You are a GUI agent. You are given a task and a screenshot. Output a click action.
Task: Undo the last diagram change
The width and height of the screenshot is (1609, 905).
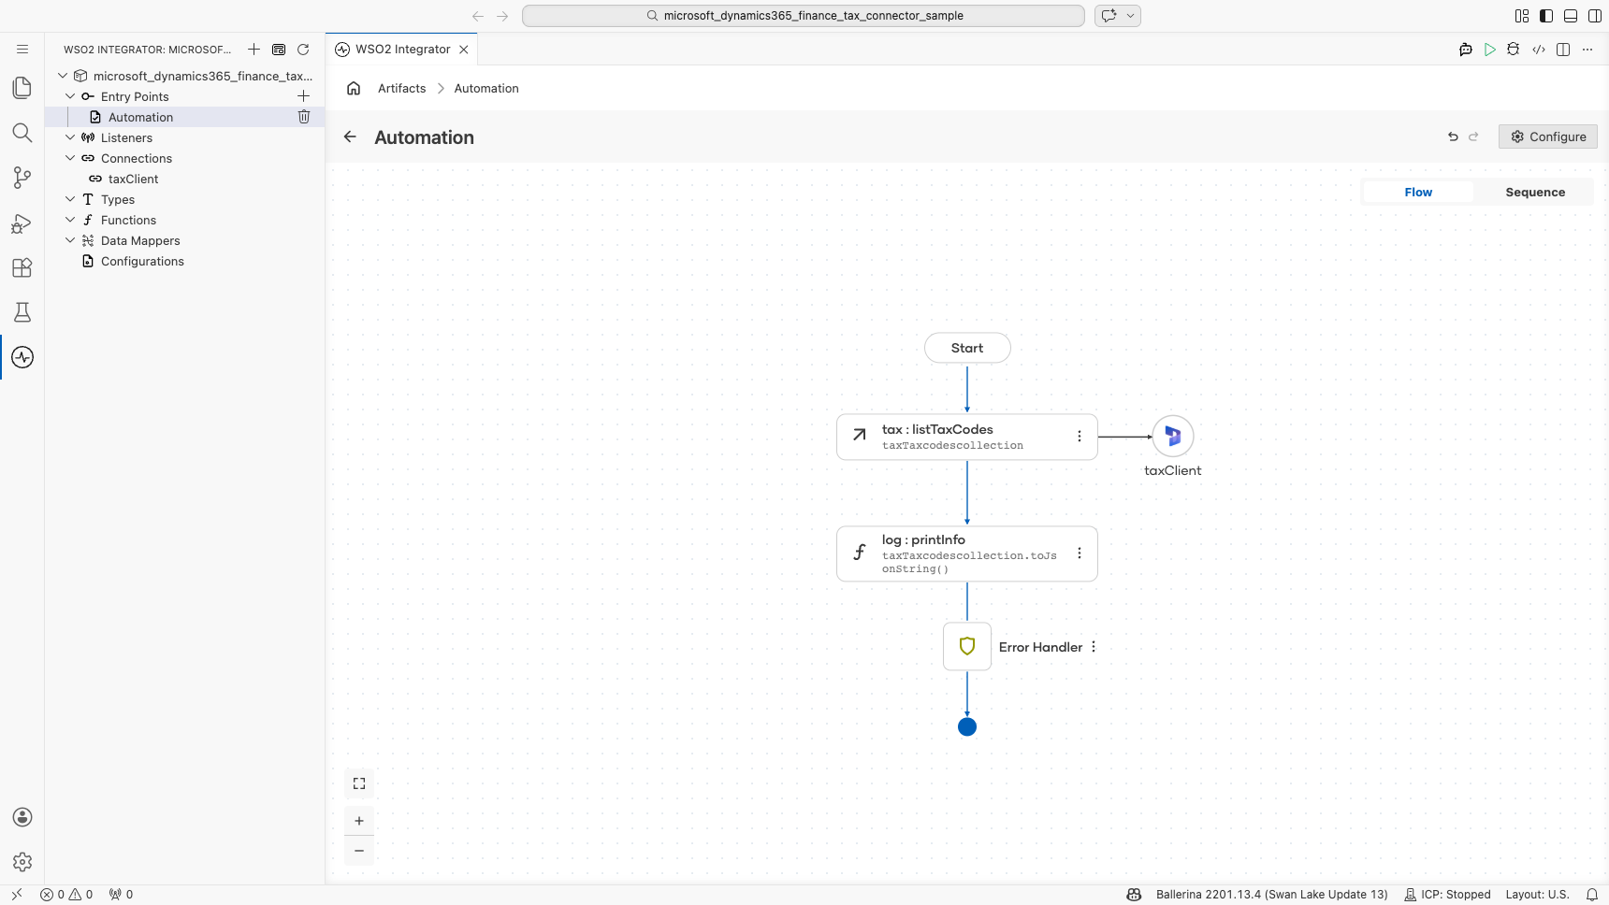coord(1453,136)
